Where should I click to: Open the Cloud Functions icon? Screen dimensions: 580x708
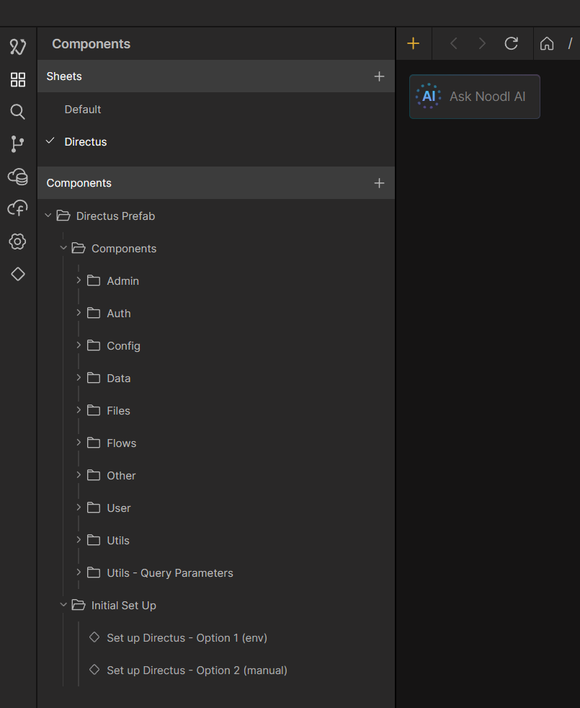[17, 208]
